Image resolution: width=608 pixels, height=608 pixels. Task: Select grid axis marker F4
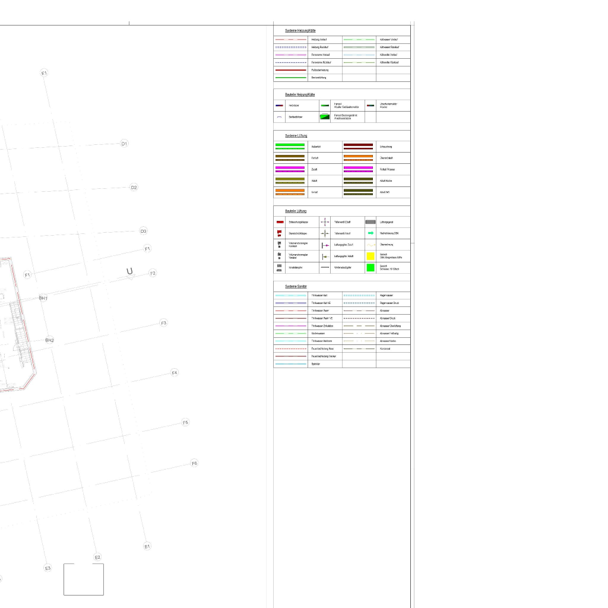(175, 373)
